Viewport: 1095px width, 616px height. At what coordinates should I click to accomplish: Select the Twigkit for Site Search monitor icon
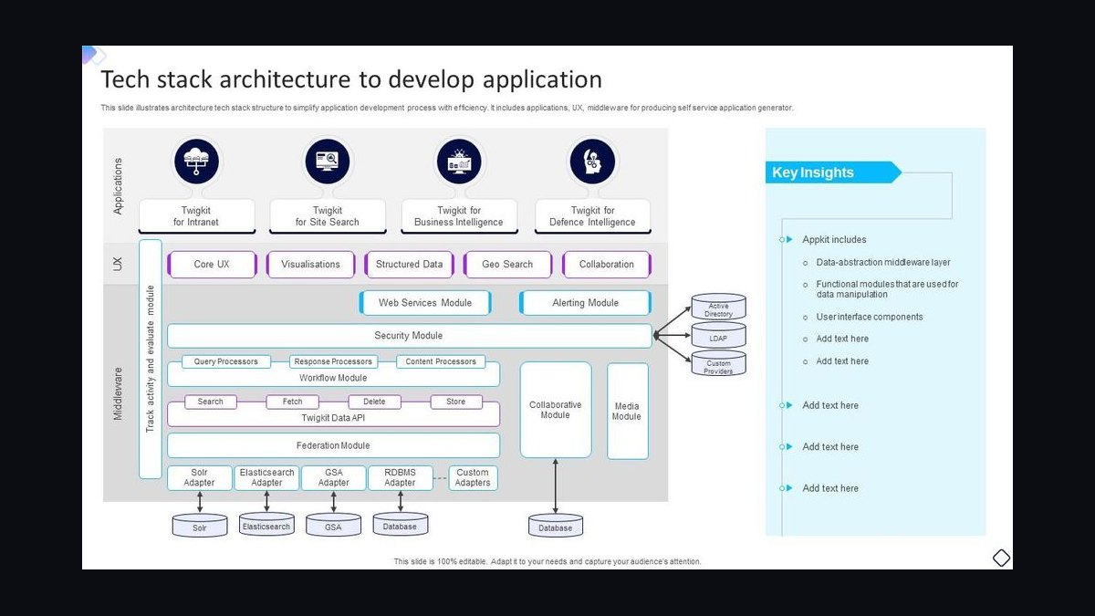pyautogui.click(x=328, y=162)
